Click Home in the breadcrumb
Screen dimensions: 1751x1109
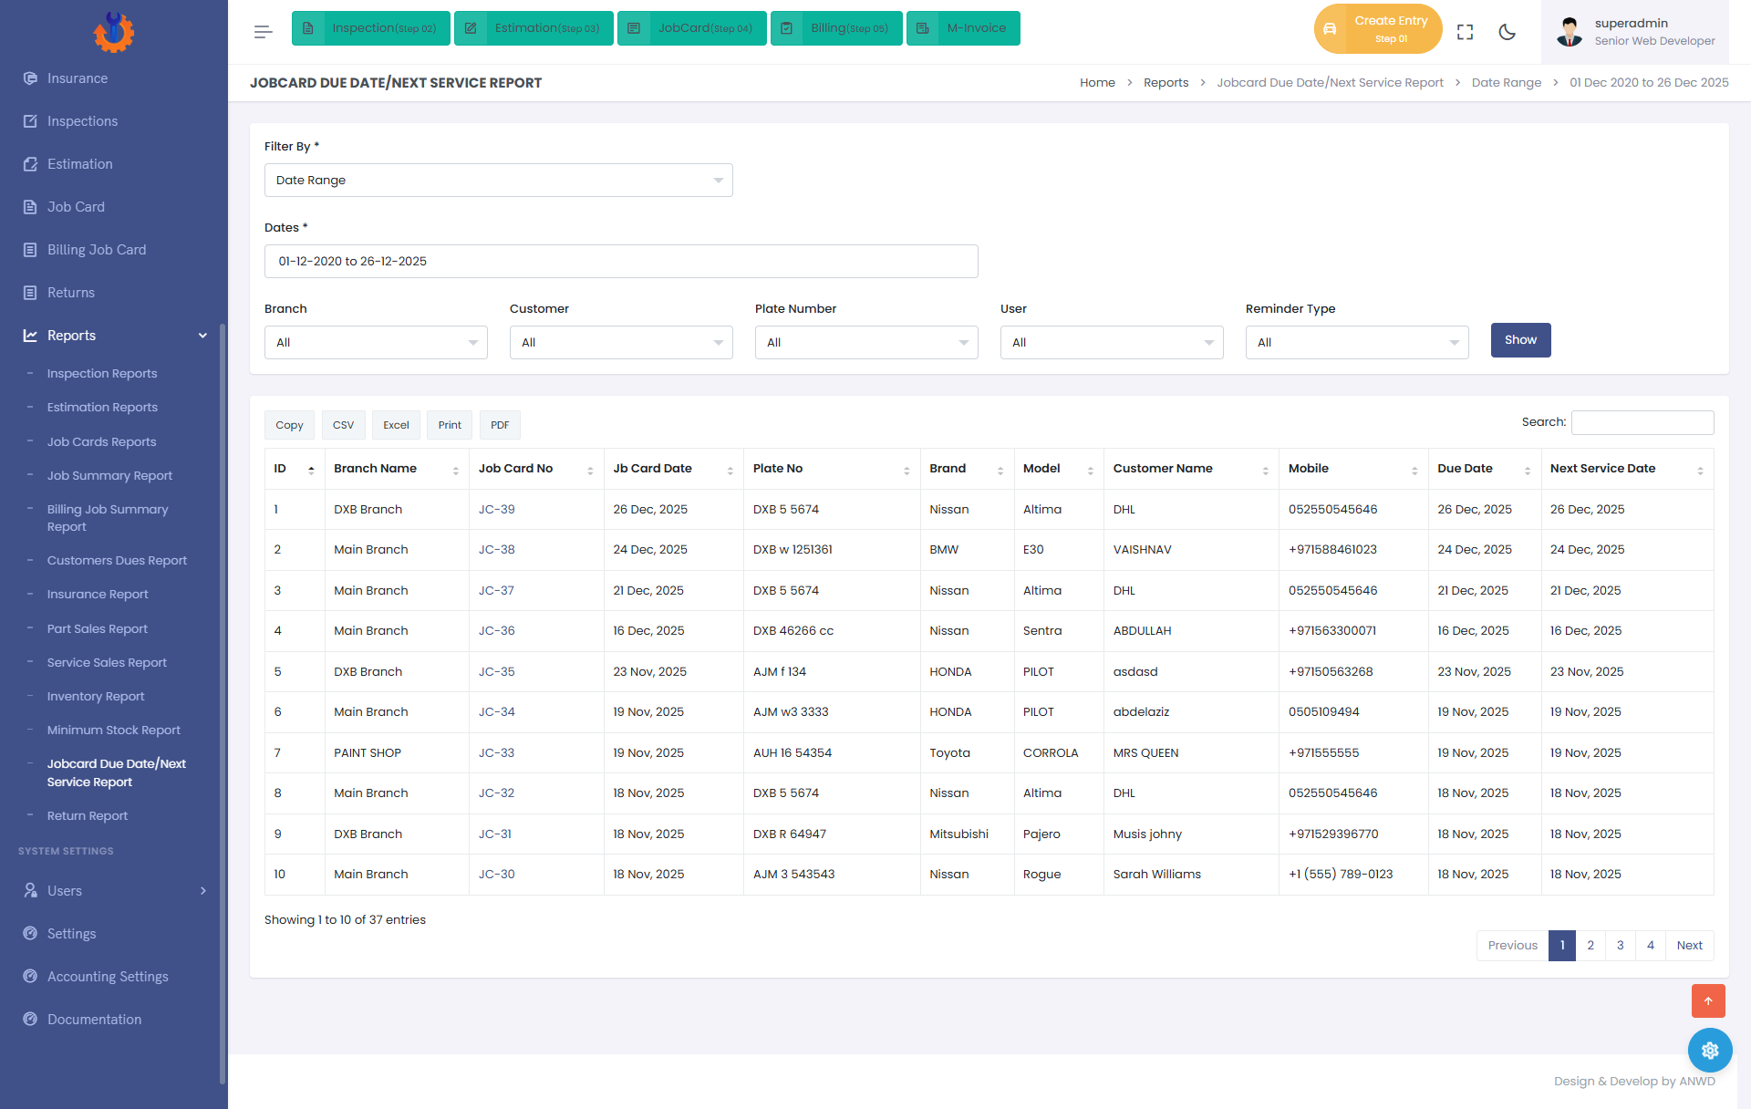[x=1097, y=83]
